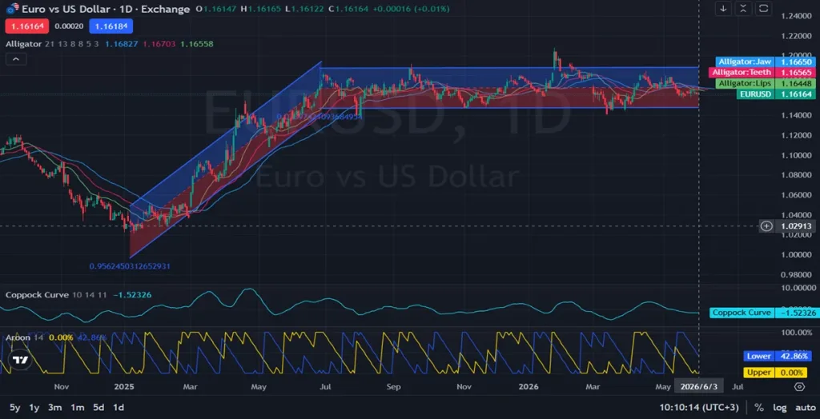Click the maximize chart pane icon

click(763, 8)
